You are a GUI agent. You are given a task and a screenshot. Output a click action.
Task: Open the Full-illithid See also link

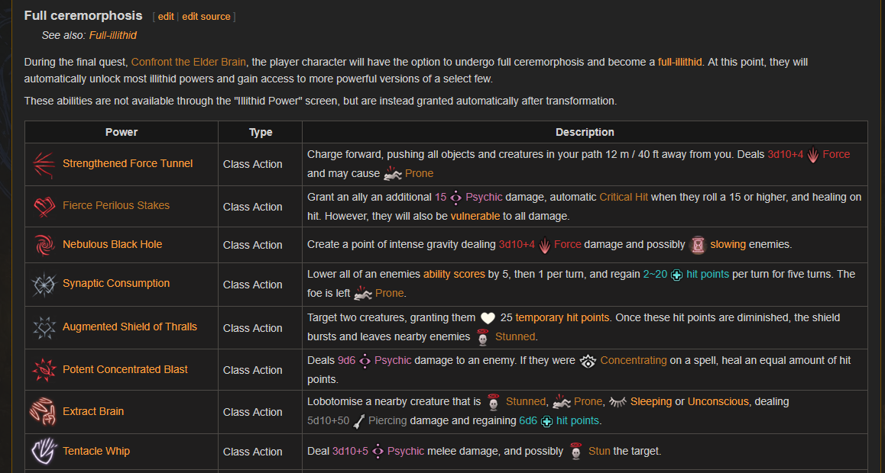click(x=113, y=35)
